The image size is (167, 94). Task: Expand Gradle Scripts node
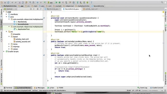(x=4, y=51)
